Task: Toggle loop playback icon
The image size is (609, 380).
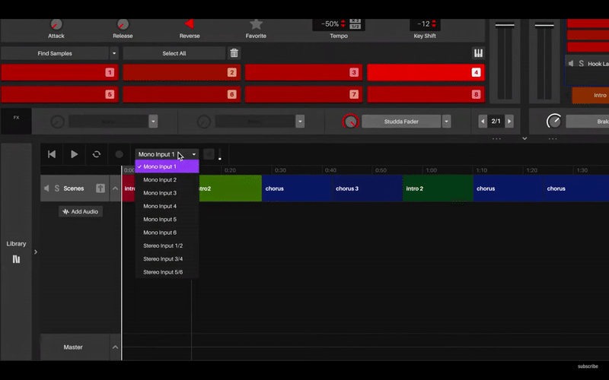Action: tap(97, 154)
